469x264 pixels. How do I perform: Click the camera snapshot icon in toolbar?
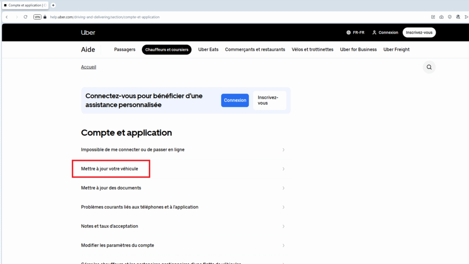pyautogui.click(x=441, y=17)
